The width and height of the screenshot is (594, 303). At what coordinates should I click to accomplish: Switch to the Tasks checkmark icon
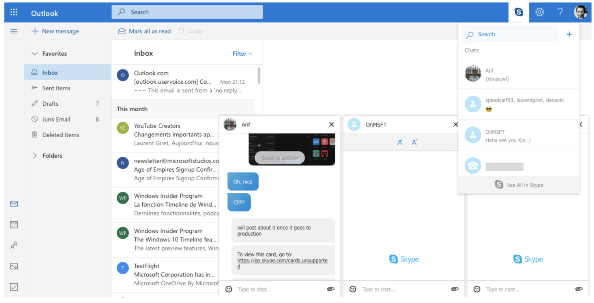pos(14,287)
